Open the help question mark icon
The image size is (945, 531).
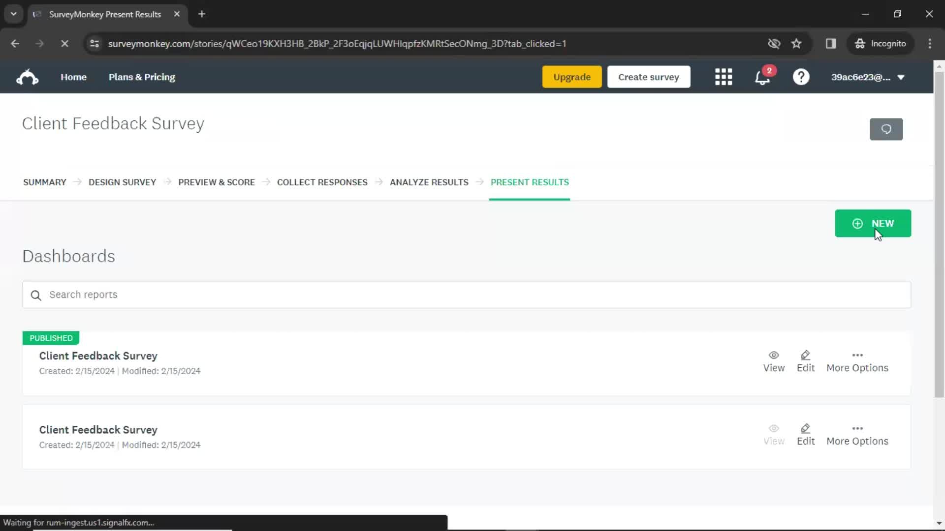tap(801, 77)
